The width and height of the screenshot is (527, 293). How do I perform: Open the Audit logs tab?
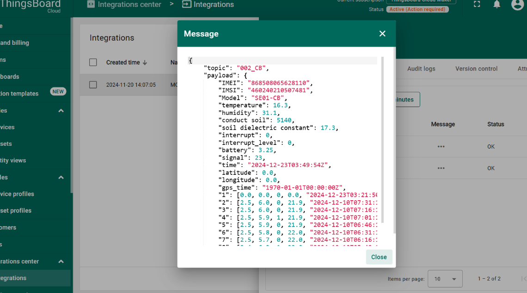421,69
